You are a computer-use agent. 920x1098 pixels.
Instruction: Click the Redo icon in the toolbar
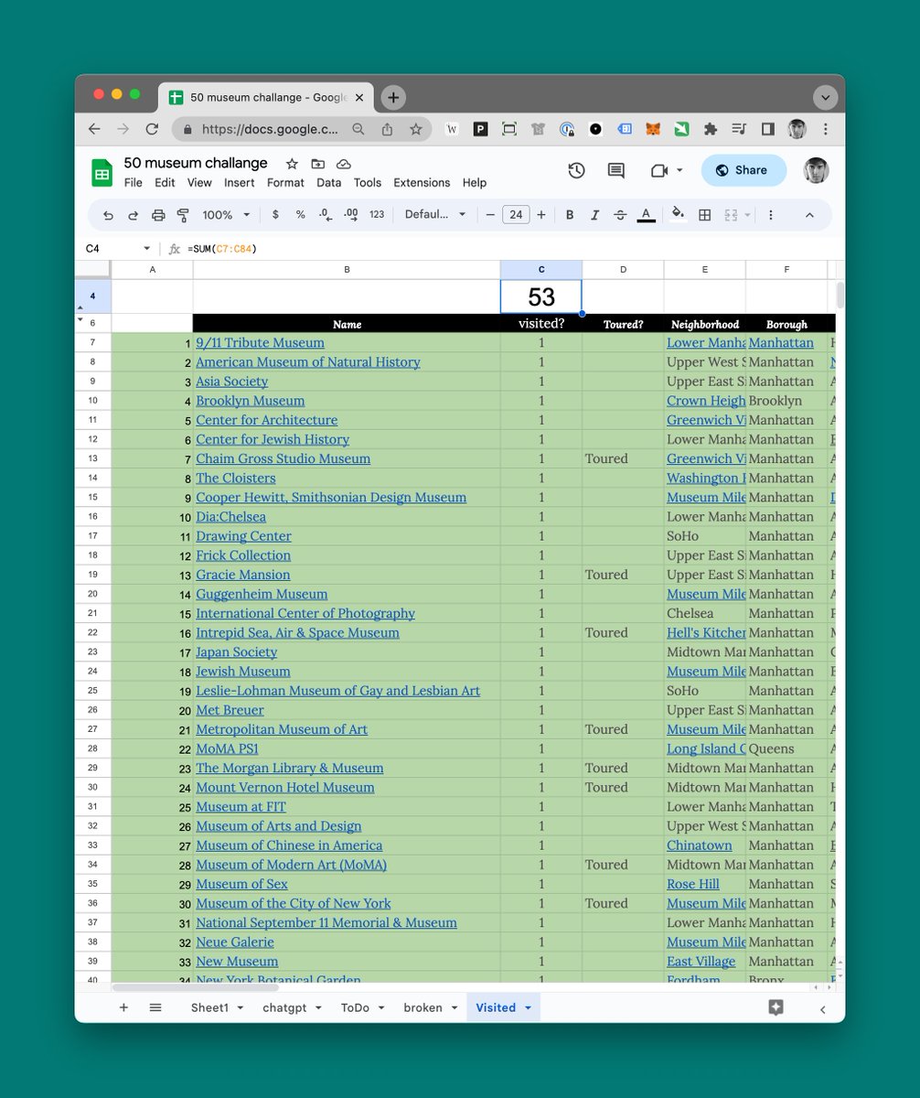click(x=134, y=215)
